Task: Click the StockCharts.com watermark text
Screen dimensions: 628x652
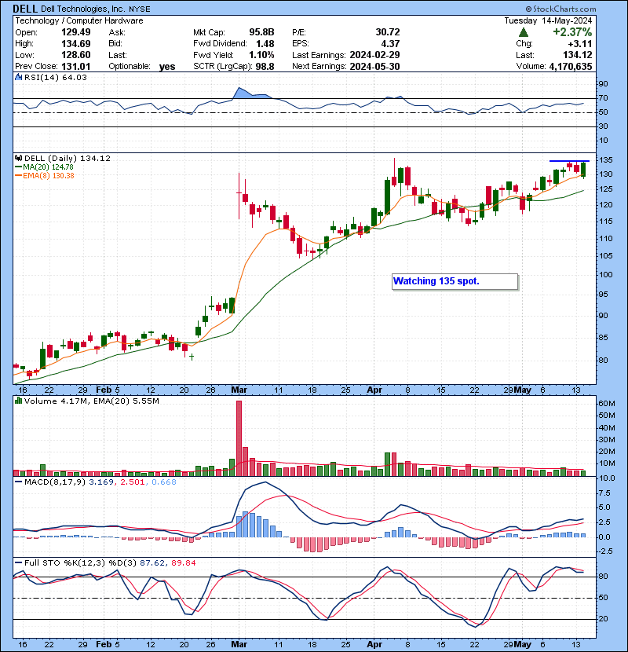Action: tap(560, 9)
